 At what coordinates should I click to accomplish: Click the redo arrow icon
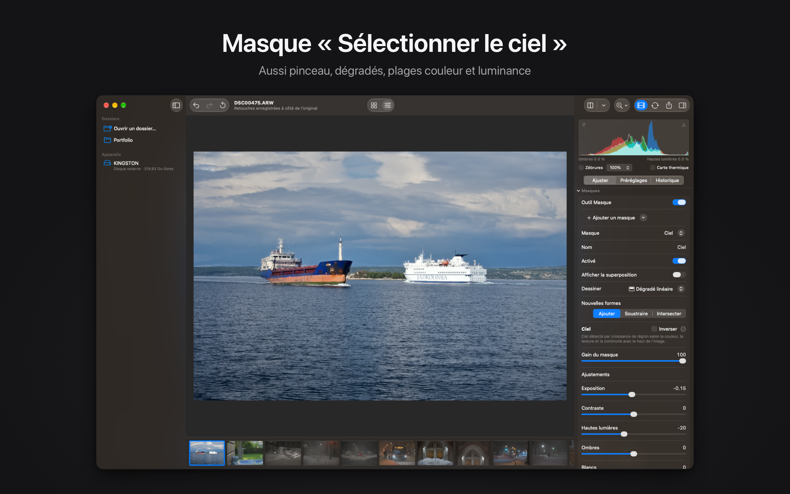pyautogui.click(x=210, y=105)
